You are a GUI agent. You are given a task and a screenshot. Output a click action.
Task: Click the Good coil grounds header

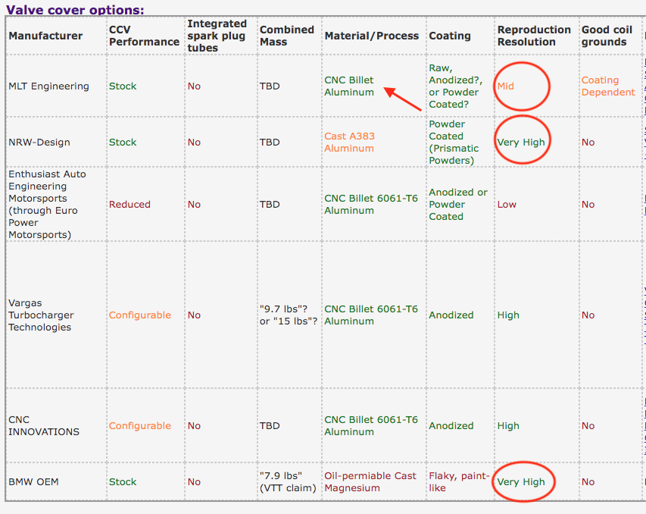[607, 36]
